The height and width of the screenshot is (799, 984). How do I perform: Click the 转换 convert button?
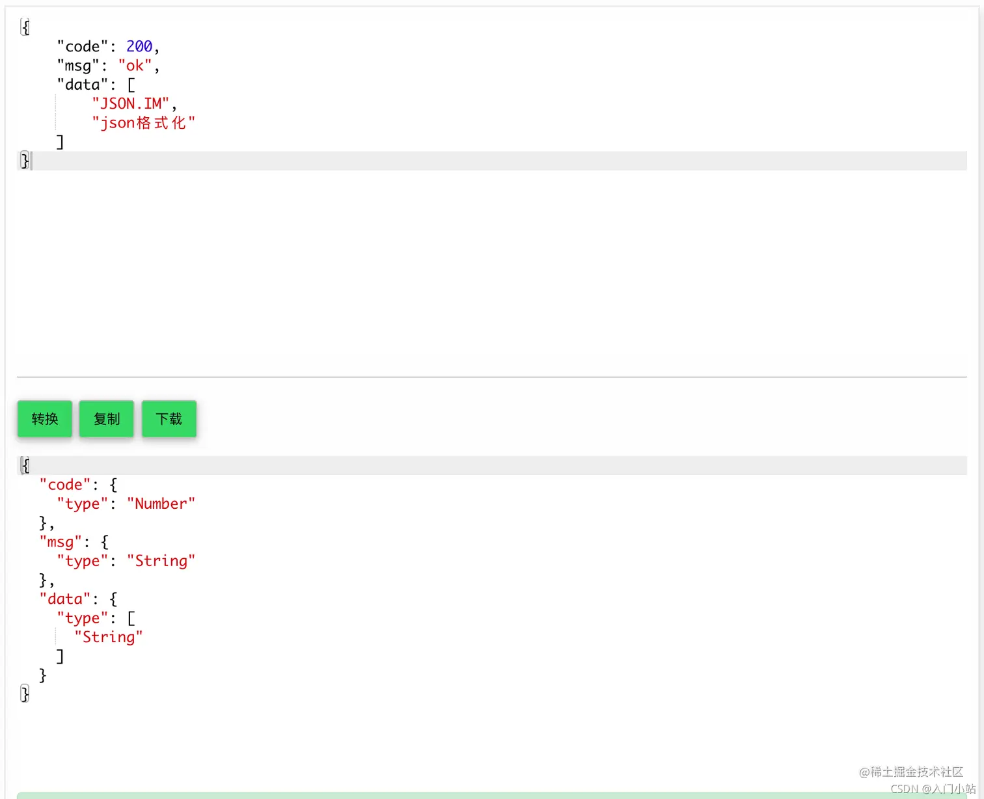pyautogui.click(x=44, y=418)
